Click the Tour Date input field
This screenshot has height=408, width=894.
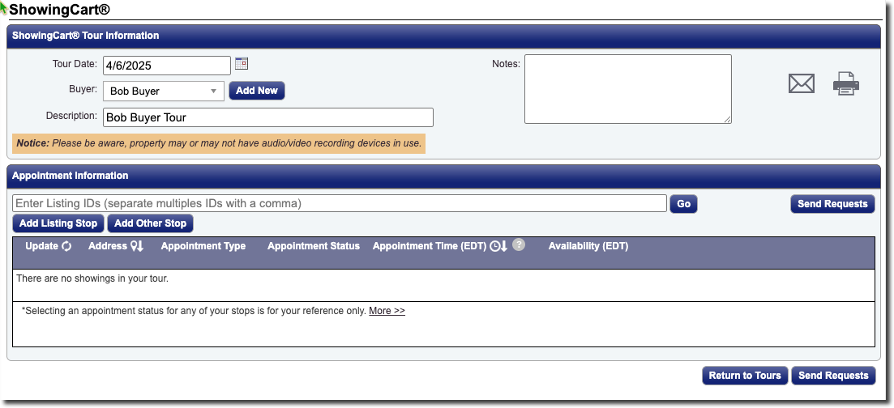click(x=165, y=66)
